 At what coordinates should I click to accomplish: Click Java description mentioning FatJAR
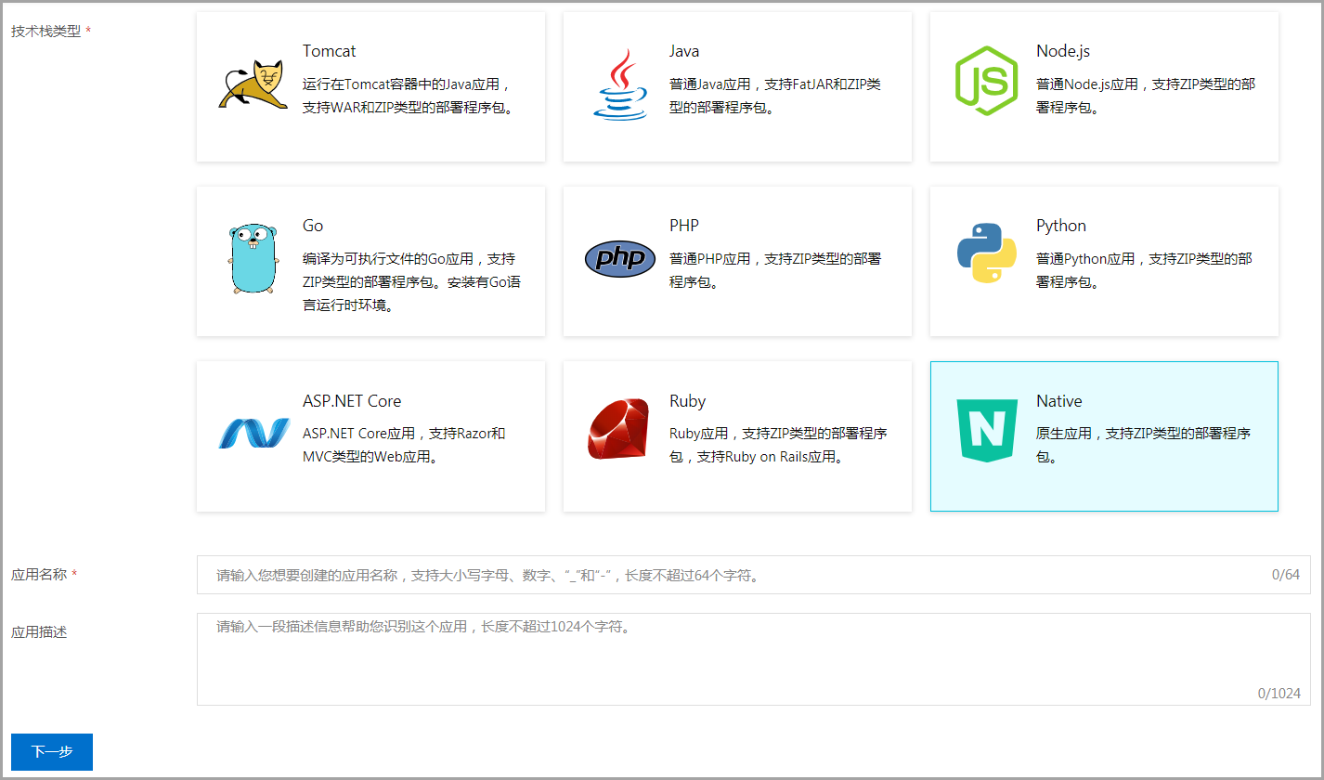coord(775,96)
